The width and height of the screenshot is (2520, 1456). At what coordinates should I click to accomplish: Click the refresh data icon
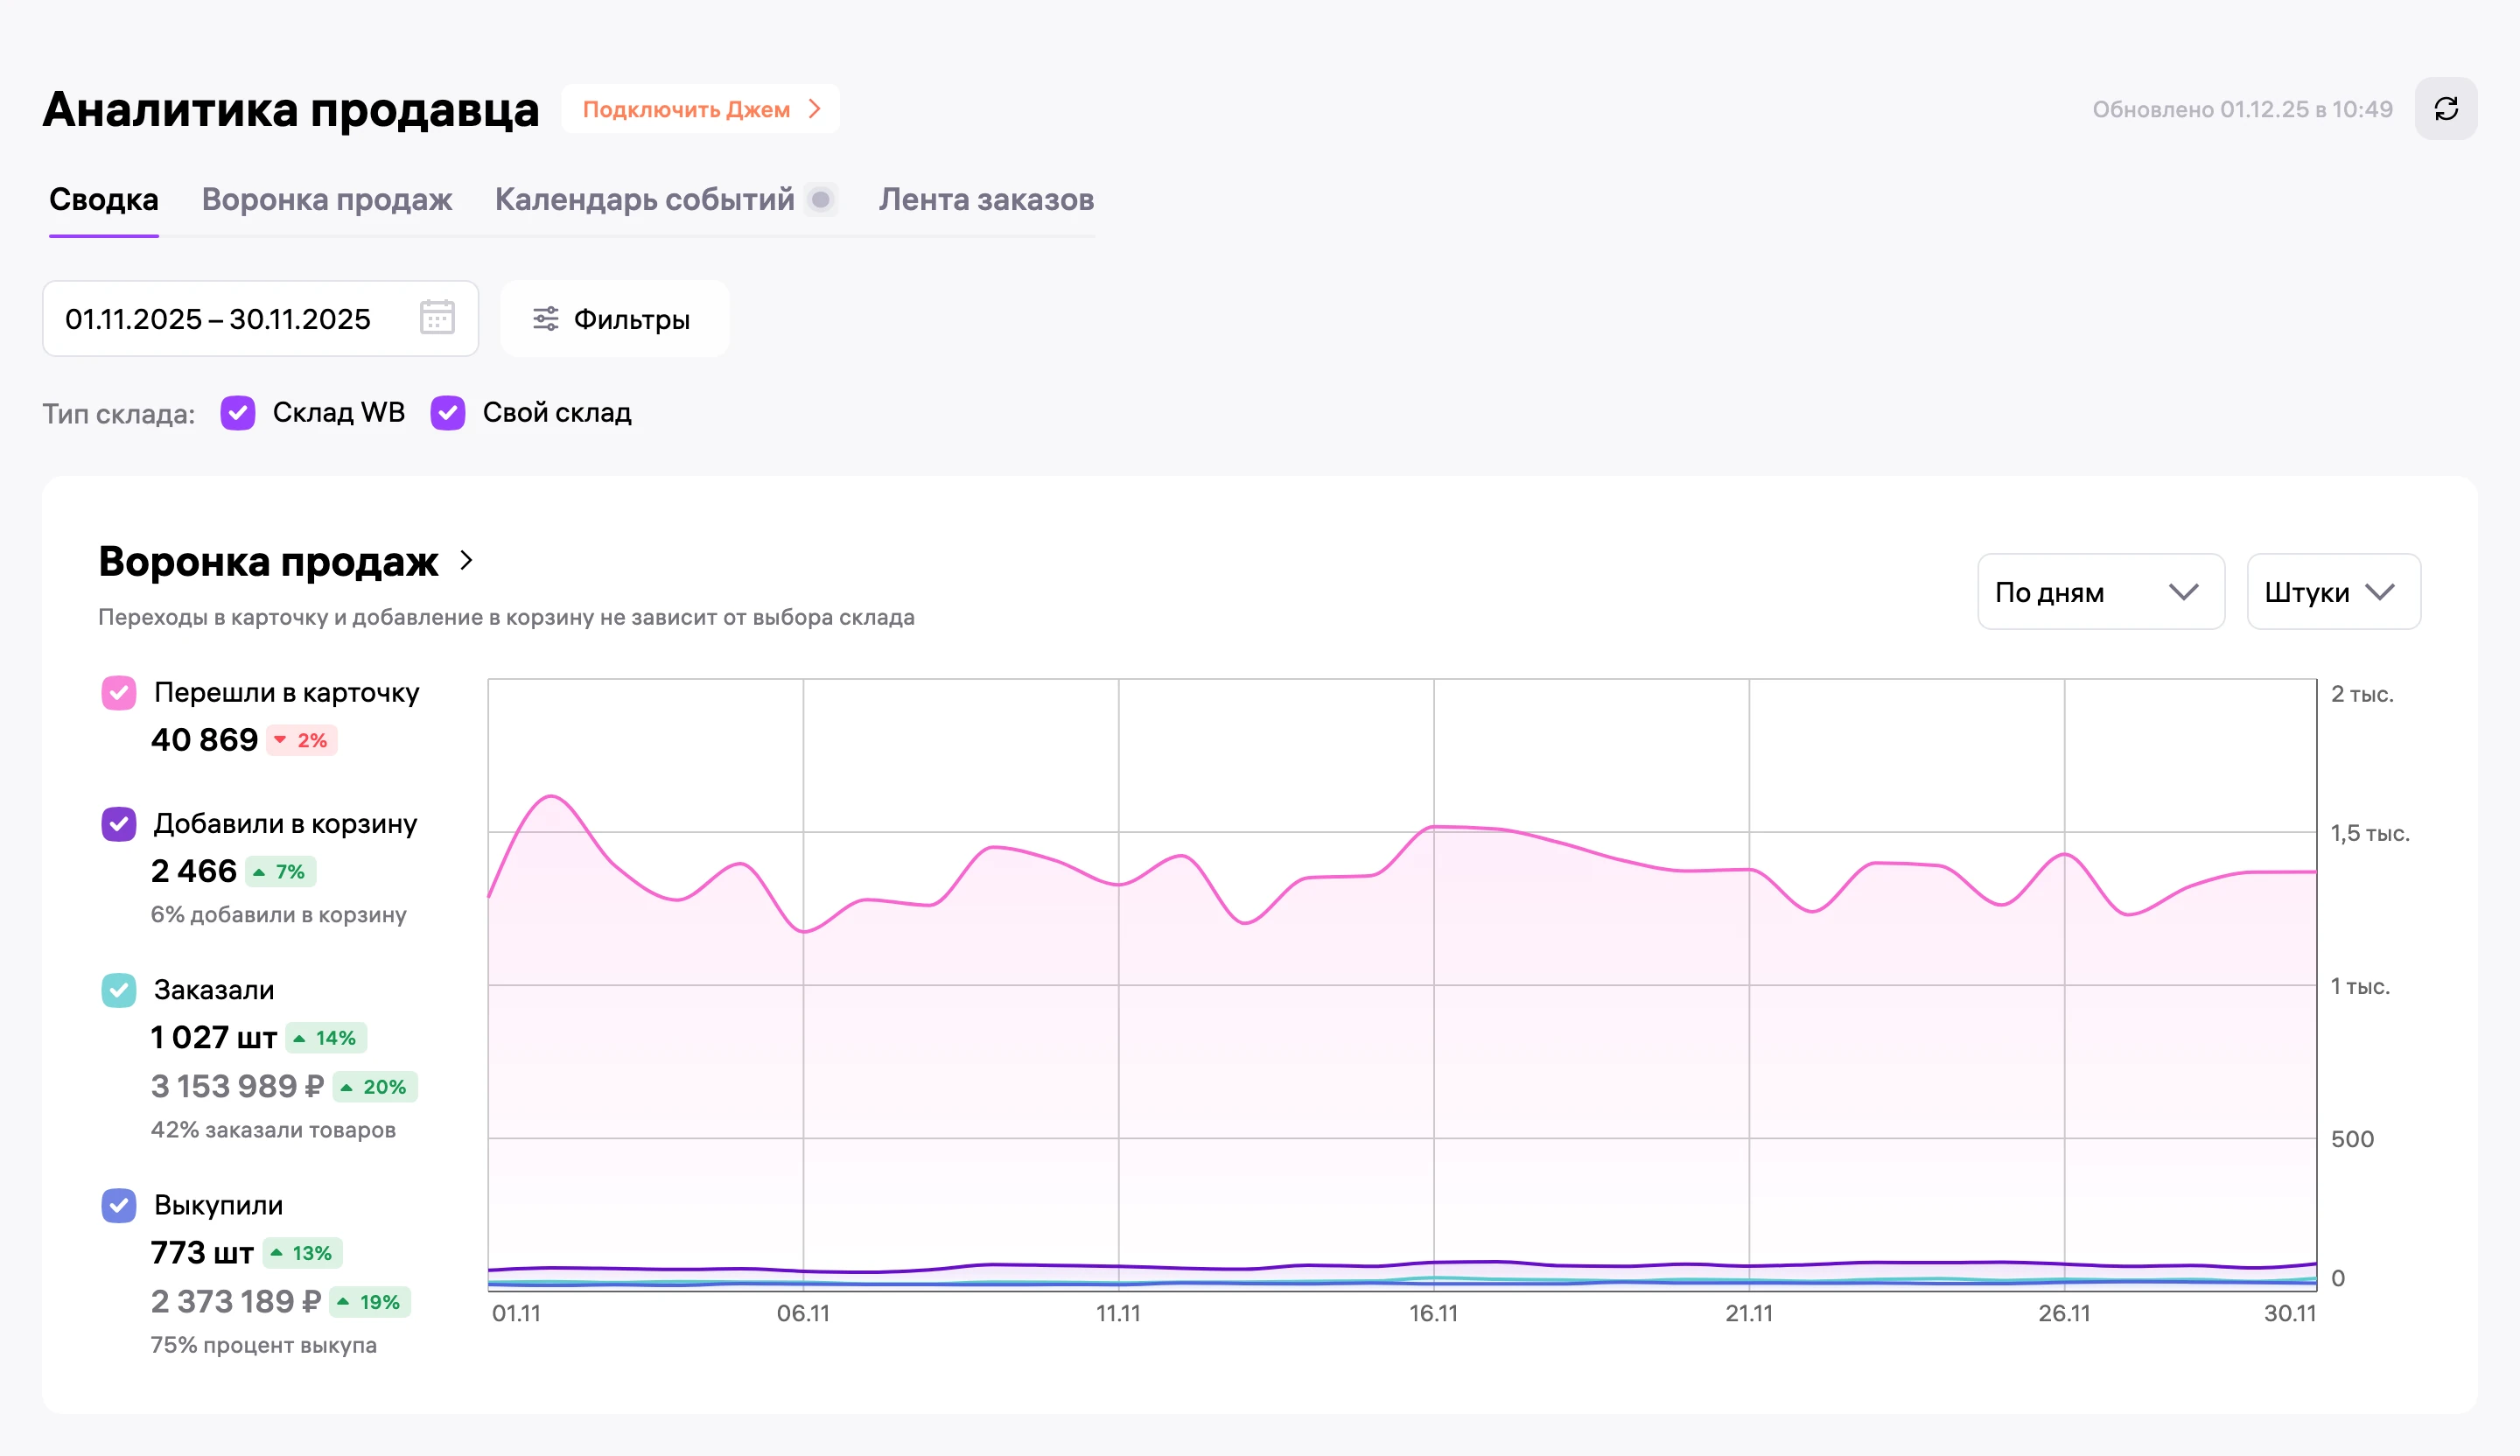tap(2446, 109)
